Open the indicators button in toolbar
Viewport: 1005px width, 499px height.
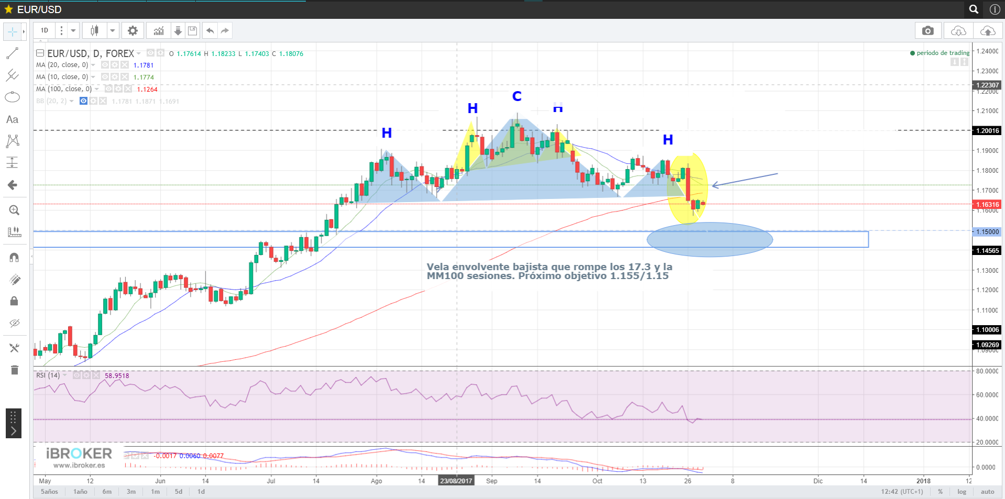159,30
